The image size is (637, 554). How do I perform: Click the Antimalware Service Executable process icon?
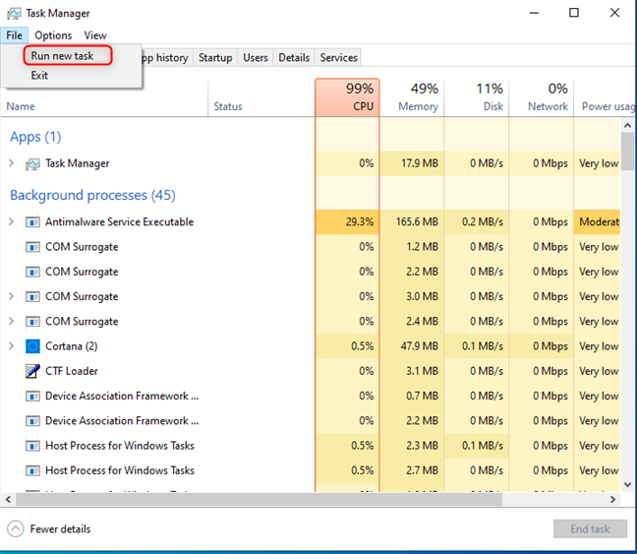(x=32, y=222)
